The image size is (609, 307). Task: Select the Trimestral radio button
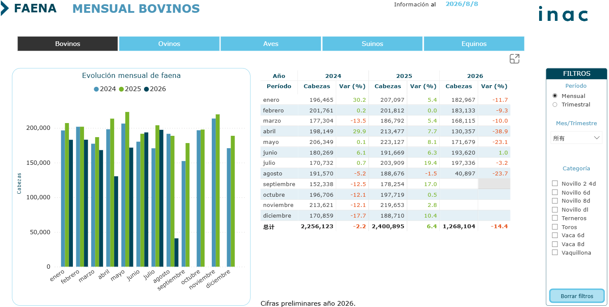coord(554,104)
